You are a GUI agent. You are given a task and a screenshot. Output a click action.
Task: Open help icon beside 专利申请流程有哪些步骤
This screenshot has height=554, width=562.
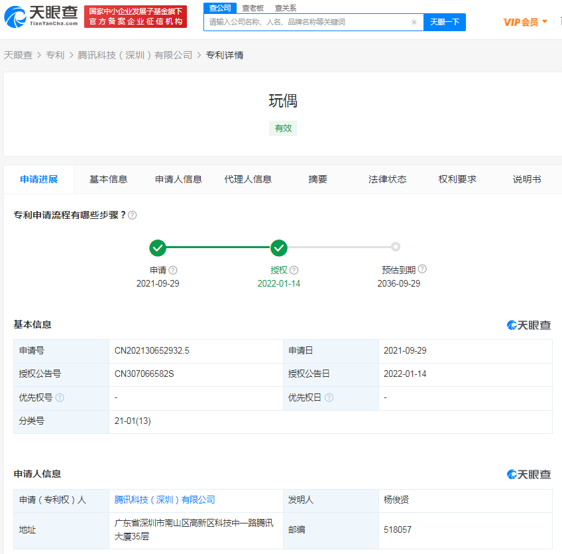pyautogui.click(x=133, y=215)
